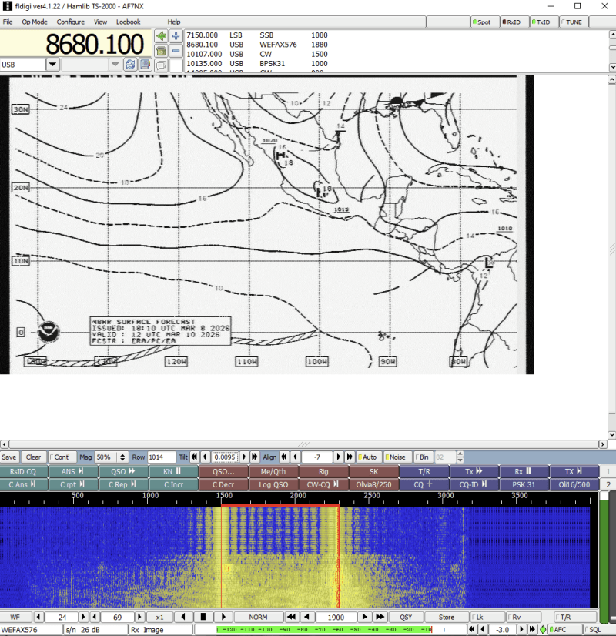Click the book icon next to refresh
Viewport: 616px width, 636px height.
tap(143, 65)
